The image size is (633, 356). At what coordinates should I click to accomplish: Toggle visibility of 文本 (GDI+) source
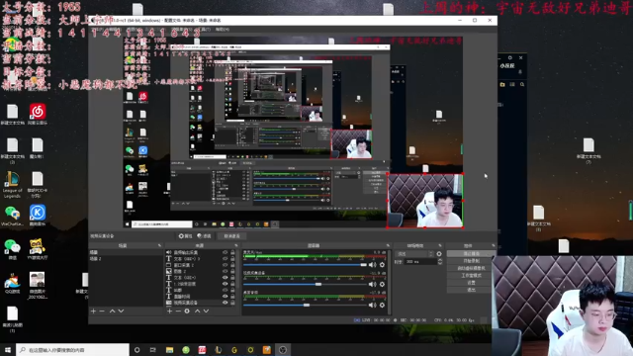225,278
